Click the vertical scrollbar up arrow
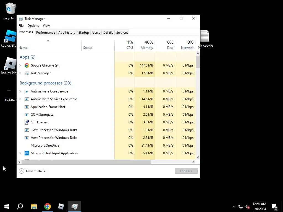The image size is (283, 212). (x=198, y=54)
